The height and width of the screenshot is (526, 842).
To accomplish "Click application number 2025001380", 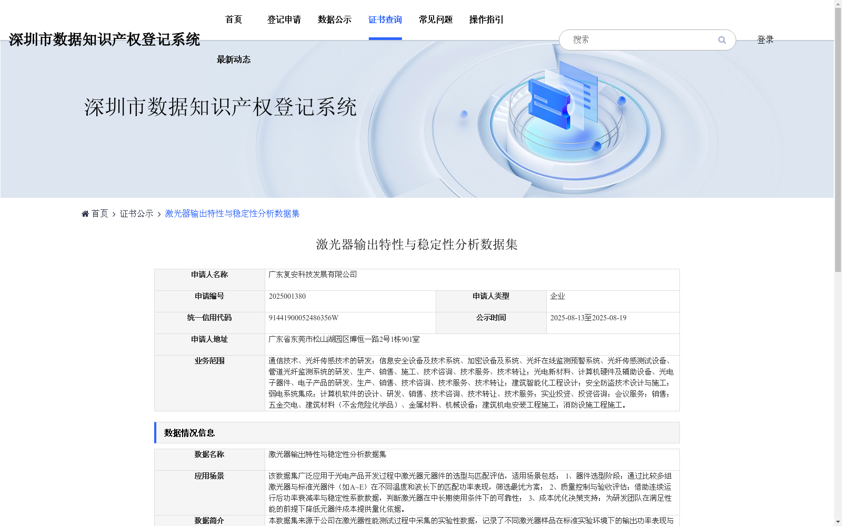I will (287, 296).
